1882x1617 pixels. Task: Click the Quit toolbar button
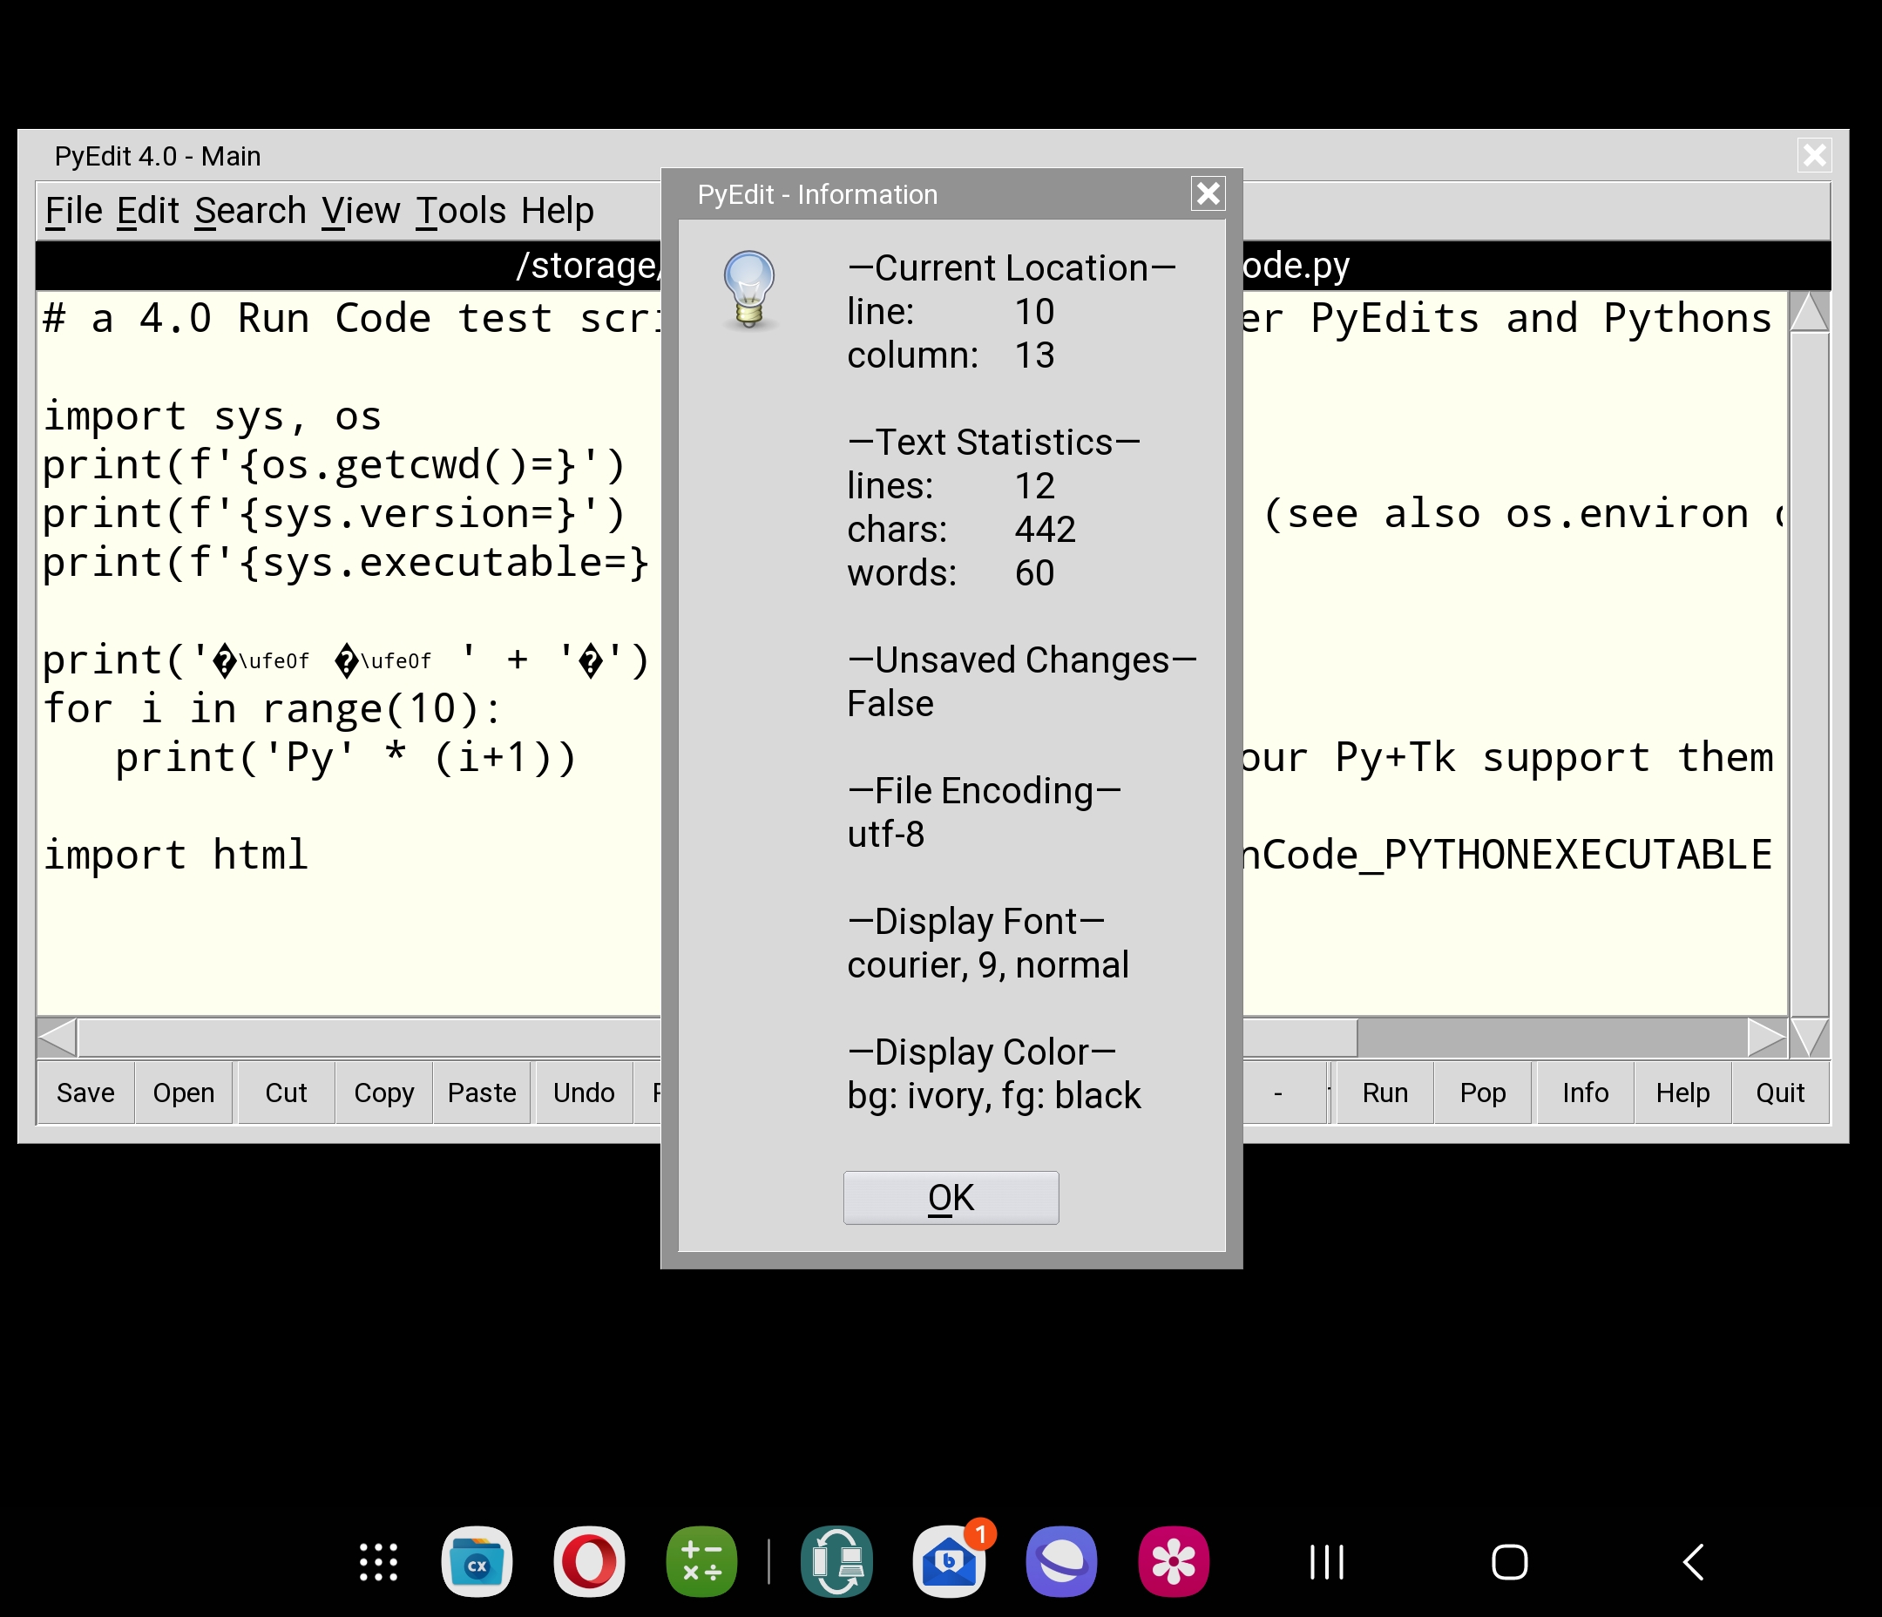(x=1779, y=1093)
